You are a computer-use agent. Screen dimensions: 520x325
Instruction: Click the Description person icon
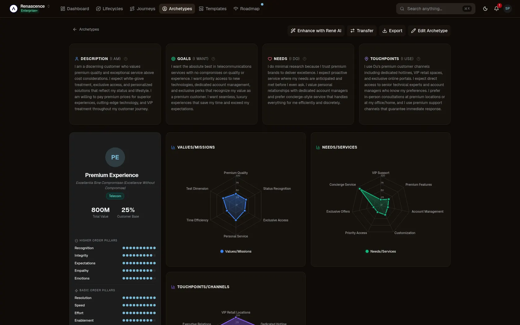[x=77, y=59]
